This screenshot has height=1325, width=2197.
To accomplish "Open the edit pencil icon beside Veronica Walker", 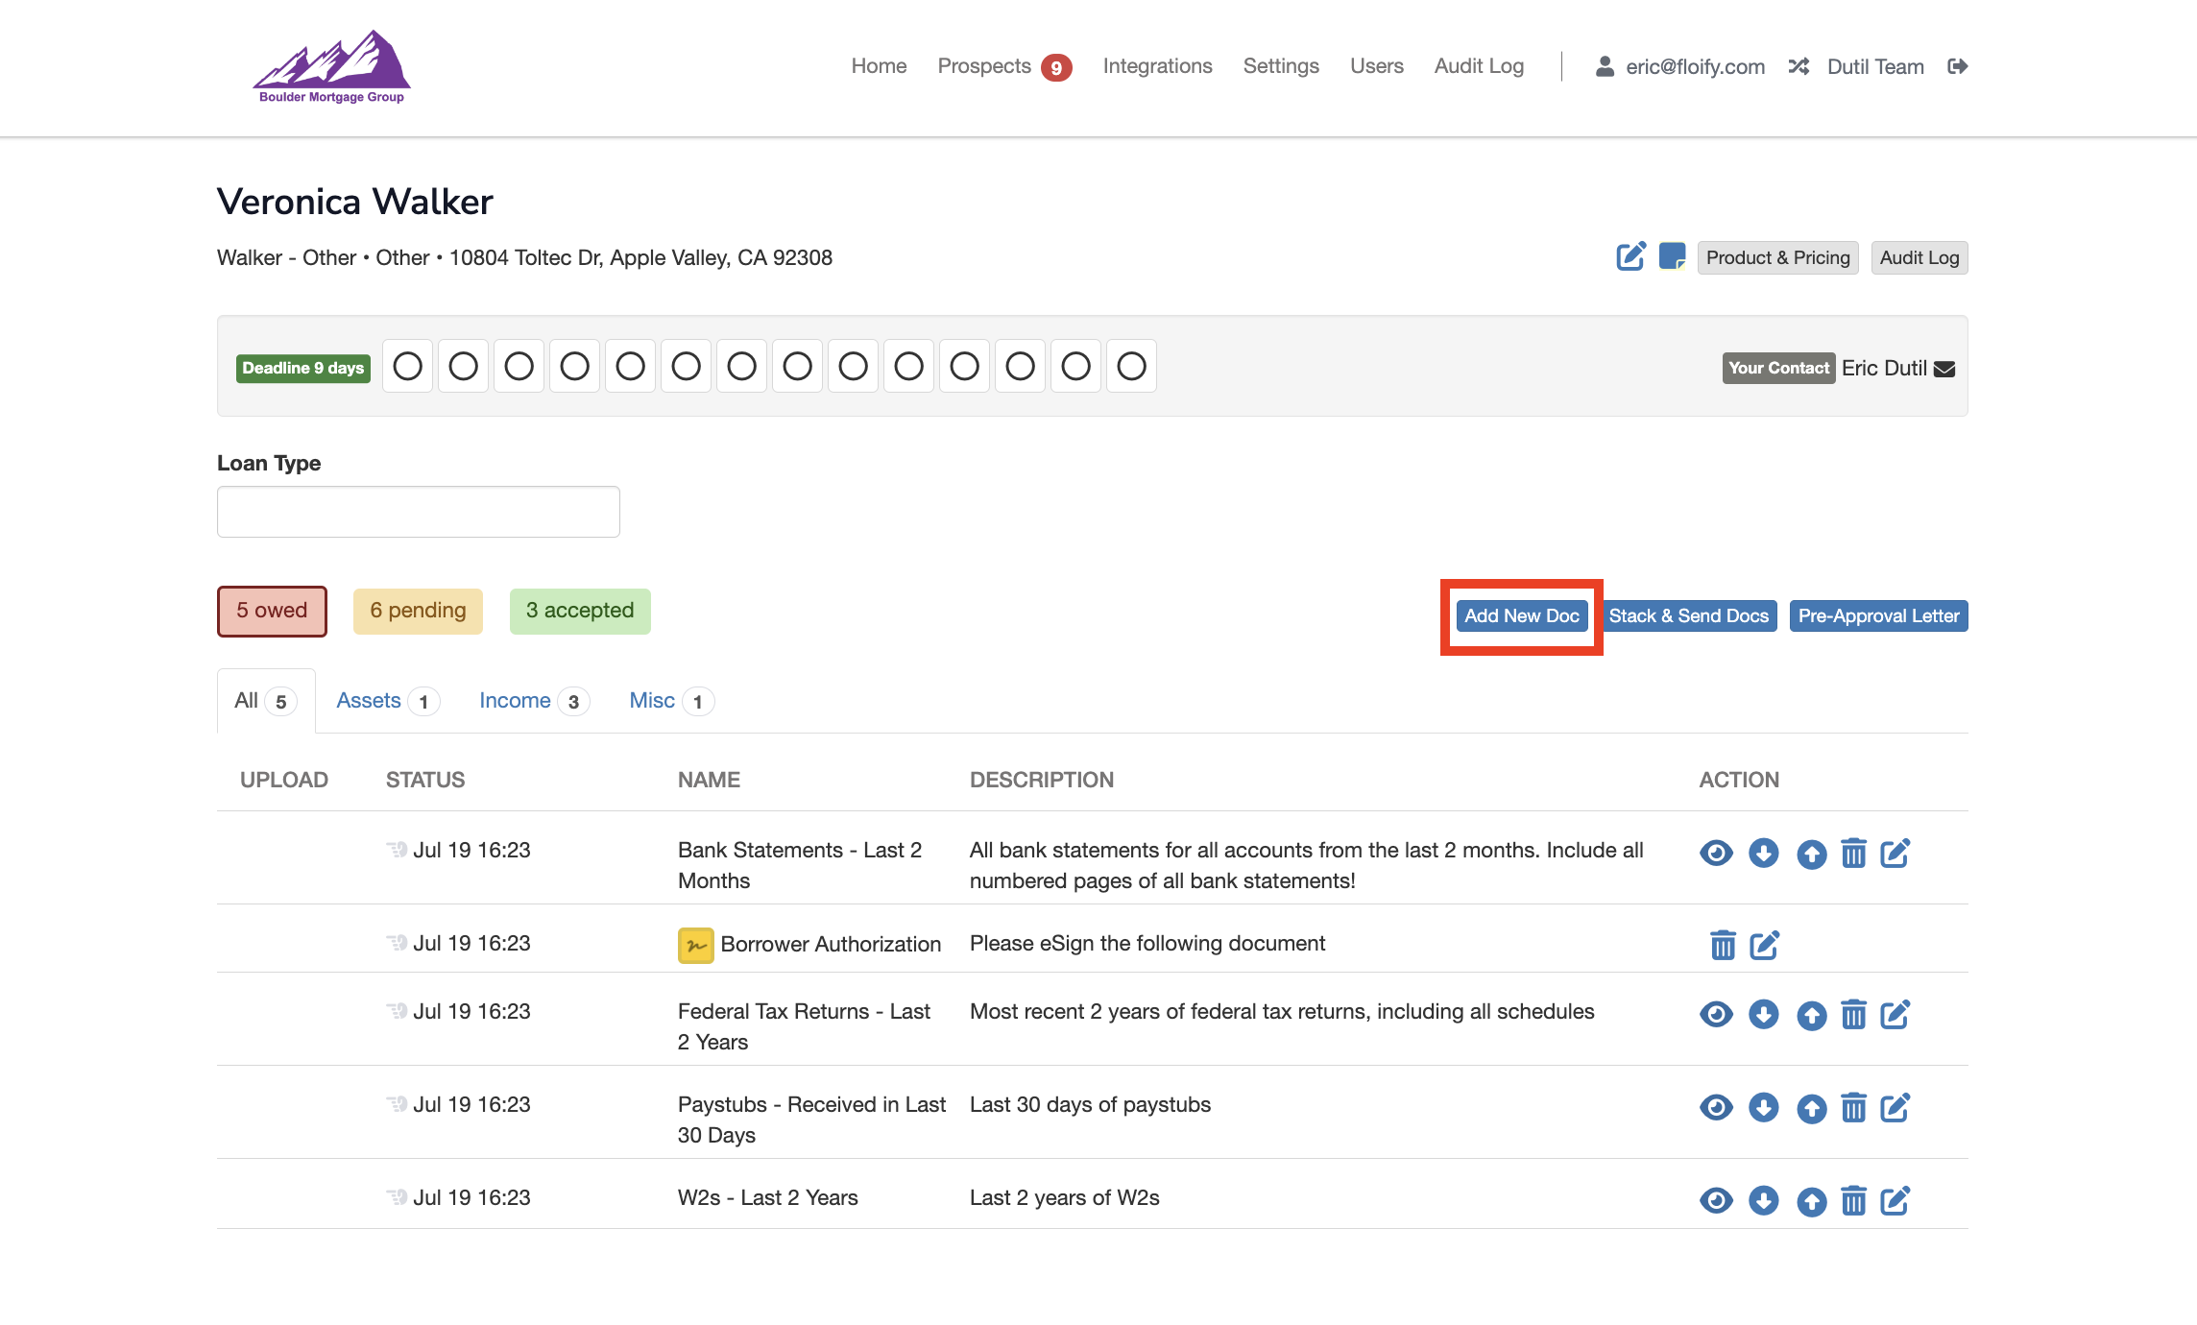I will point(1630,256).
